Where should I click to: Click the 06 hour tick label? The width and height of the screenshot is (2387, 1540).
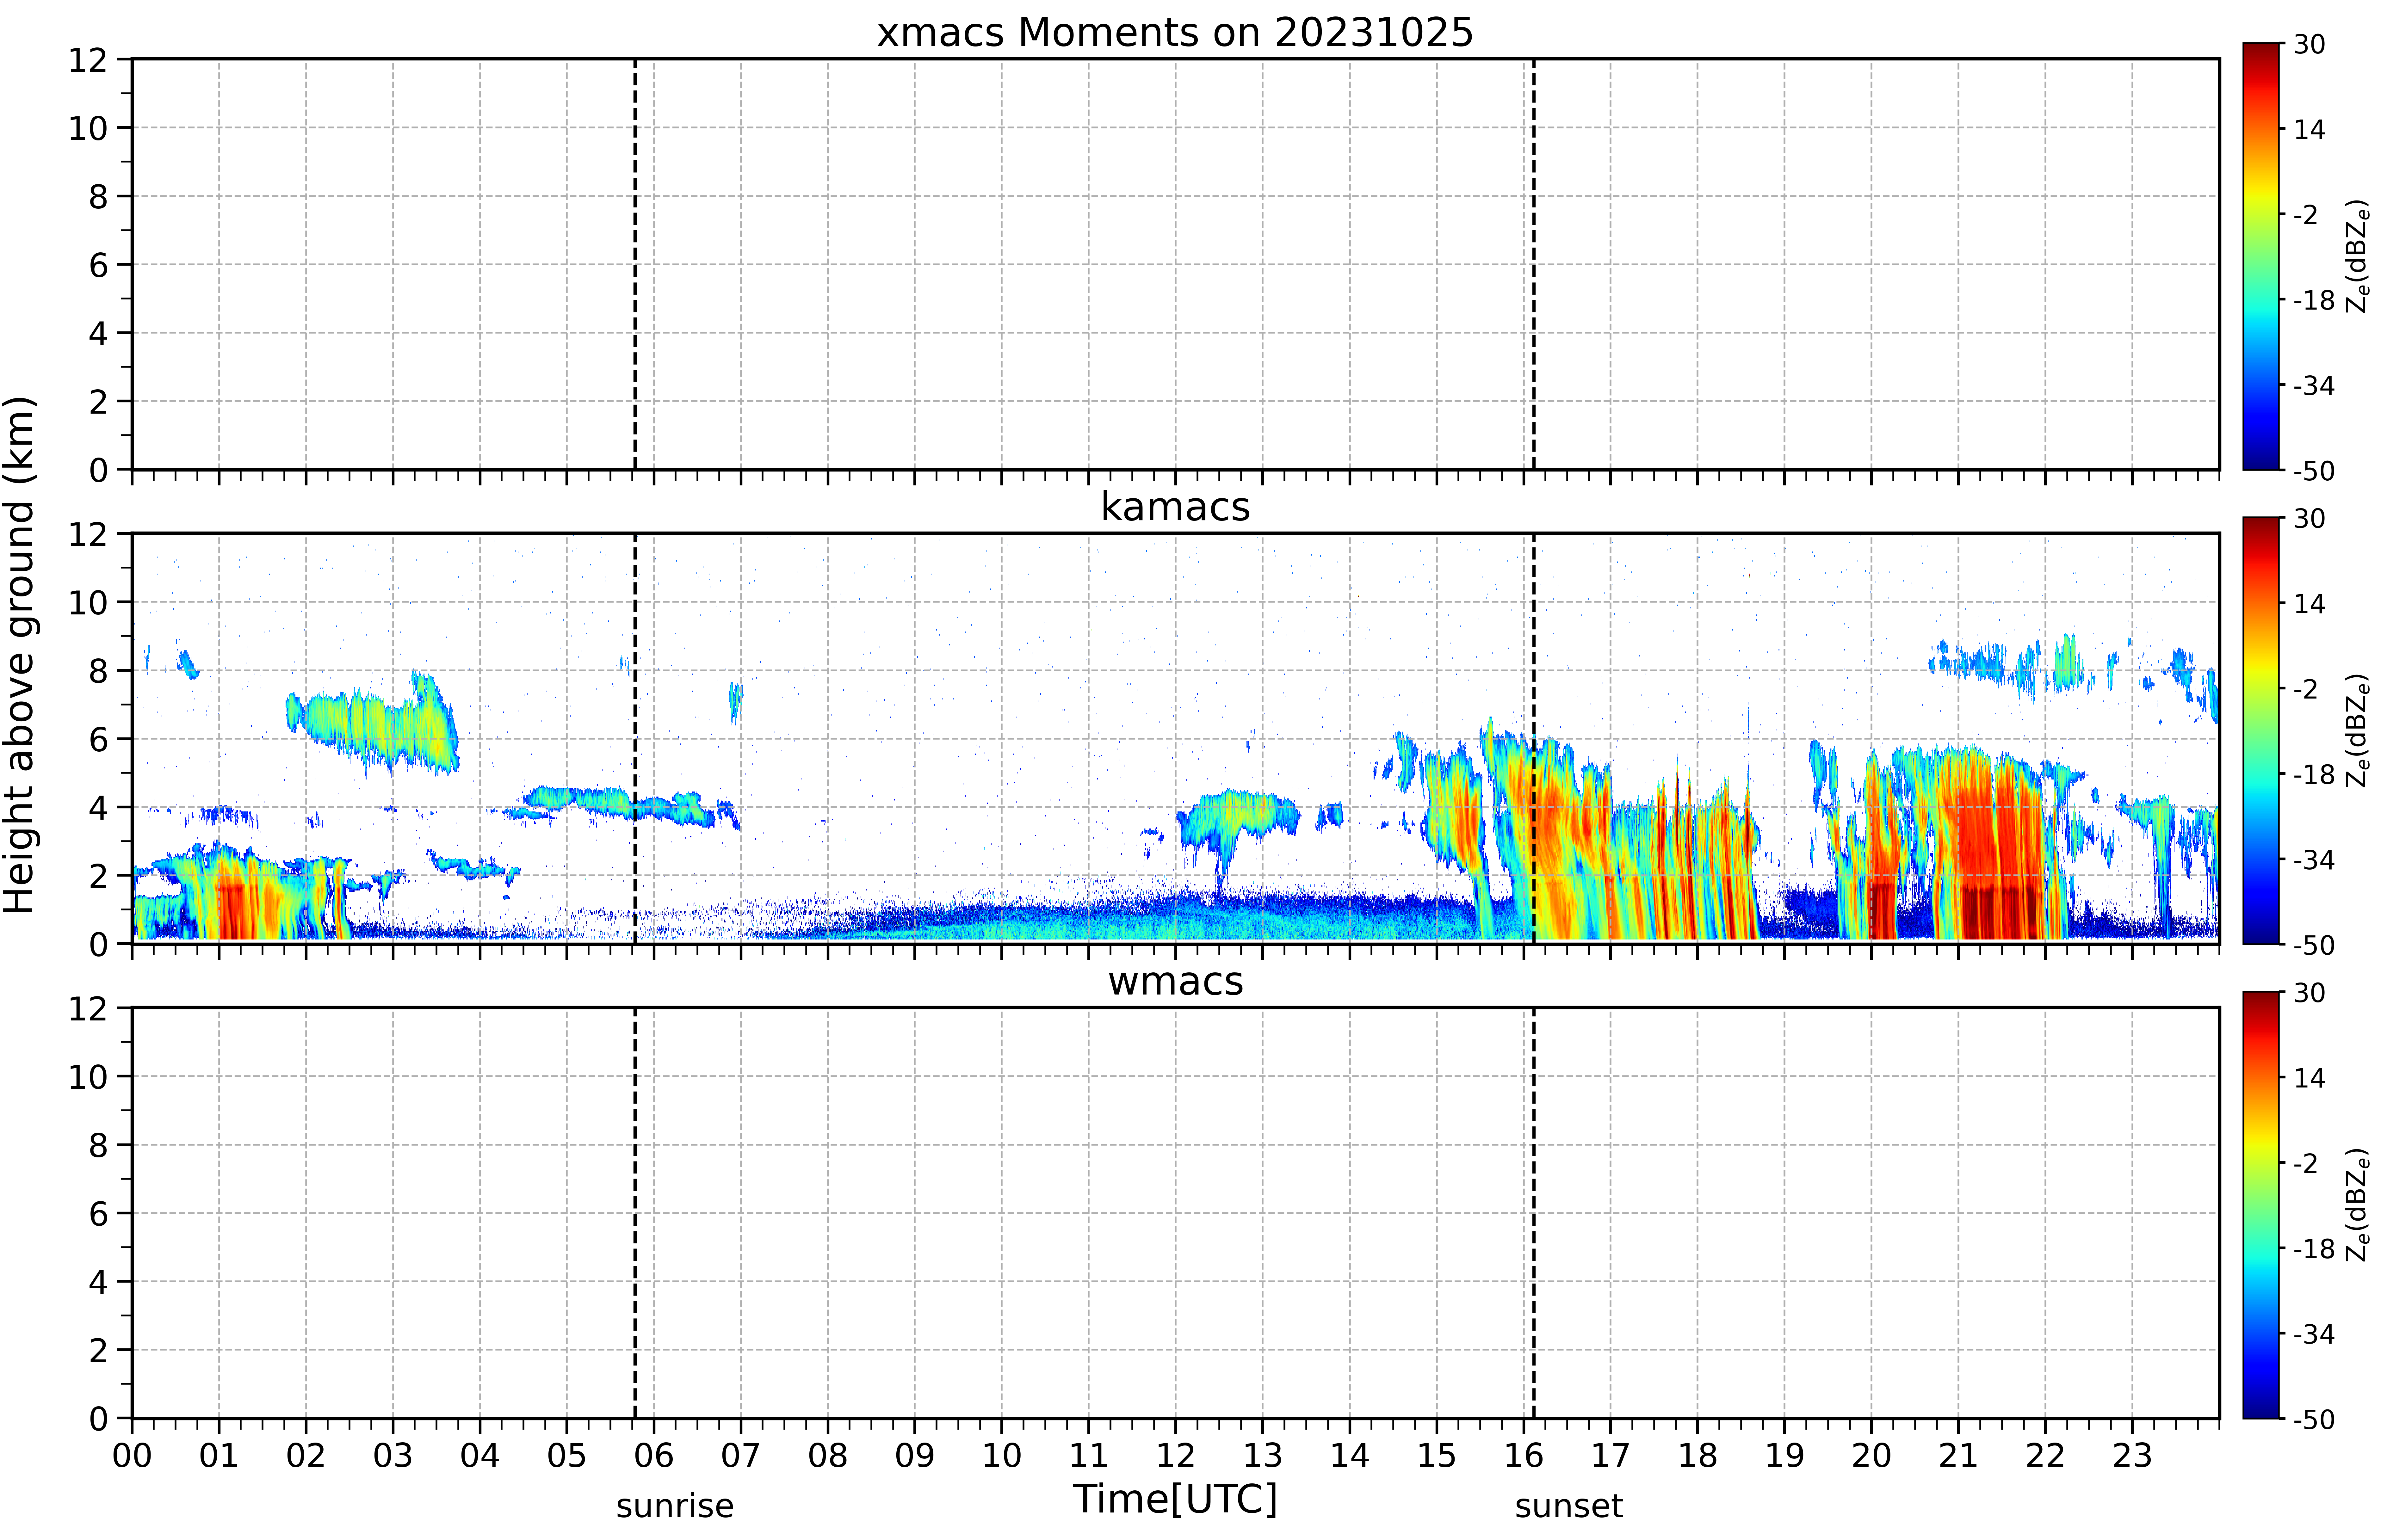tap(654, 1455)
